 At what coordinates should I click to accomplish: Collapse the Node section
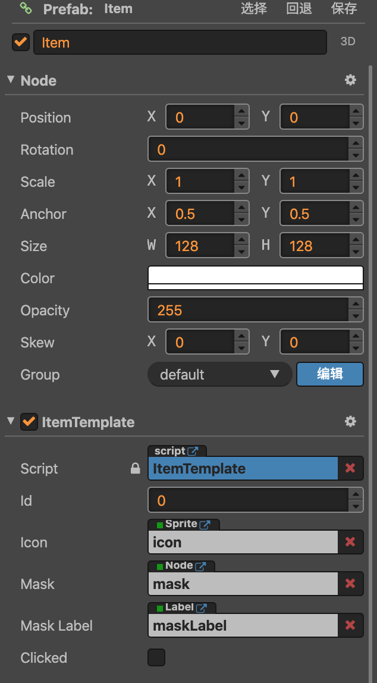click(11, 80)
